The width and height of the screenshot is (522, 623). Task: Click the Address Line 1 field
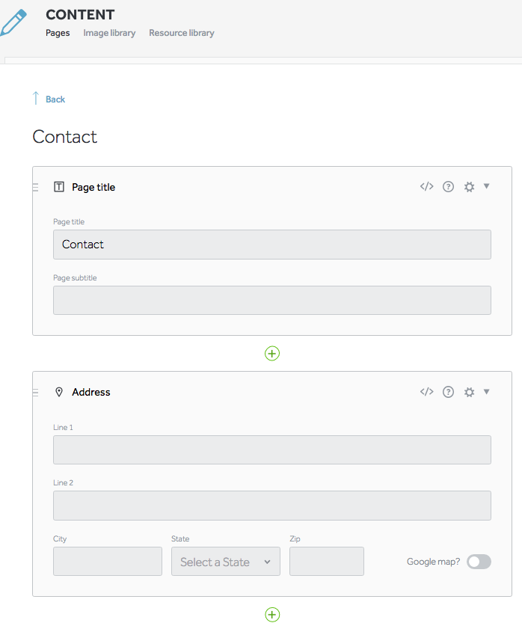click(272, 450)
